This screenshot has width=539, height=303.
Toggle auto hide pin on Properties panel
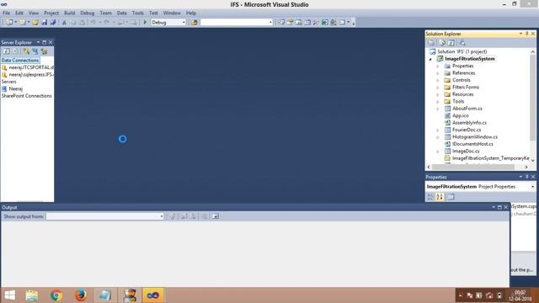click(x=526, y=177)
